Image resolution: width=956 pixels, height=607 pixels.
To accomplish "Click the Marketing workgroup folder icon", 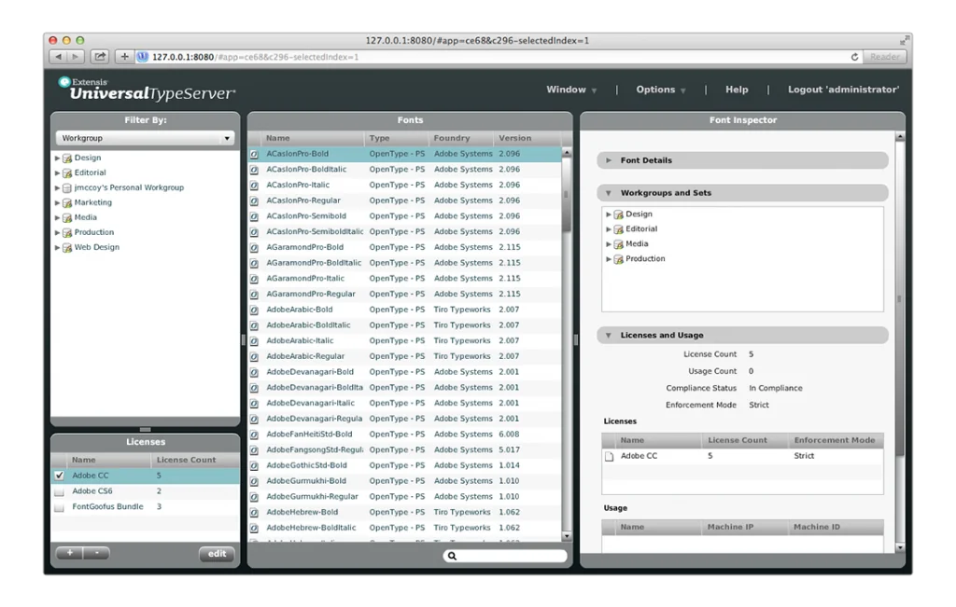I will (67, 202).
